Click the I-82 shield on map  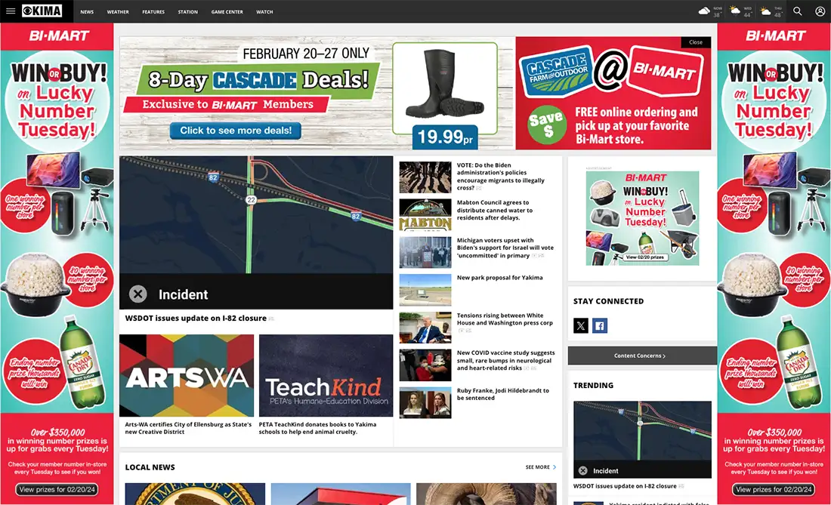213,177
